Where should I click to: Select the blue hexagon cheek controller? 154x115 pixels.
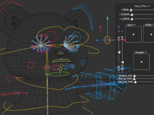click(83, 63)
